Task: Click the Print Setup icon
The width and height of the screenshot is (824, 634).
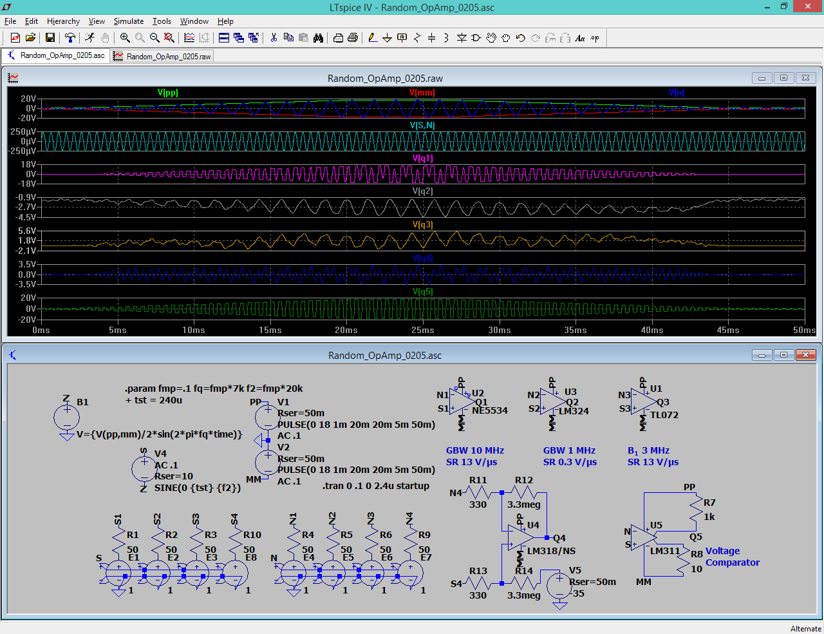Action: click(338, 38)
